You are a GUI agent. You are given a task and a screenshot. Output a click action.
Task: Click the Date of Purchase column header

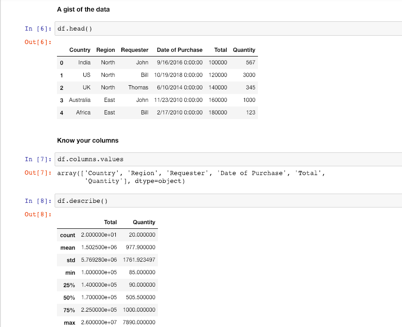click(180, 50)
